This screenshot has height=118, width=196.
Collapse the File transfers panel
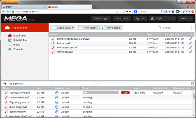[192, 84]
